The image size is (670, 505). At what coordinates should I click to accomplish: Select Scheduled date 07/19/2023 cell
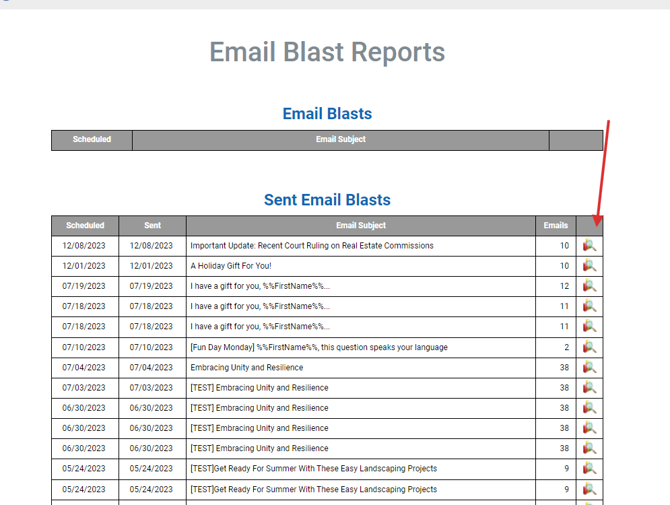click(x=83, y=285)
